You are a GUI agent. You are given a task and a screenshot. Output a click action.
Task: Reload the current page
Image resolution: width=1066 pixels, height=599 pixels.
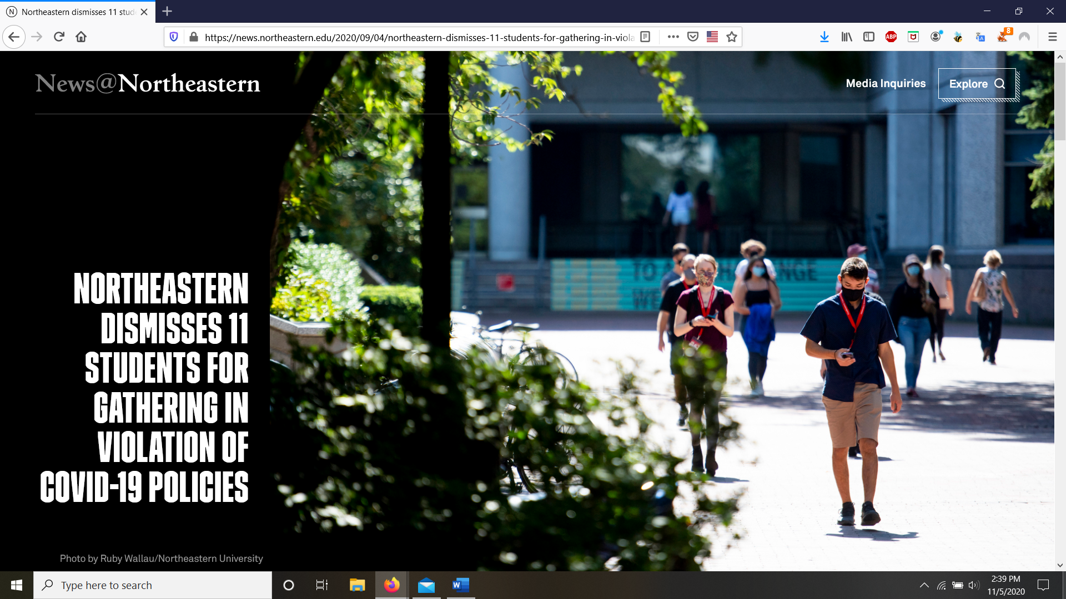click(x=59, y=37)
